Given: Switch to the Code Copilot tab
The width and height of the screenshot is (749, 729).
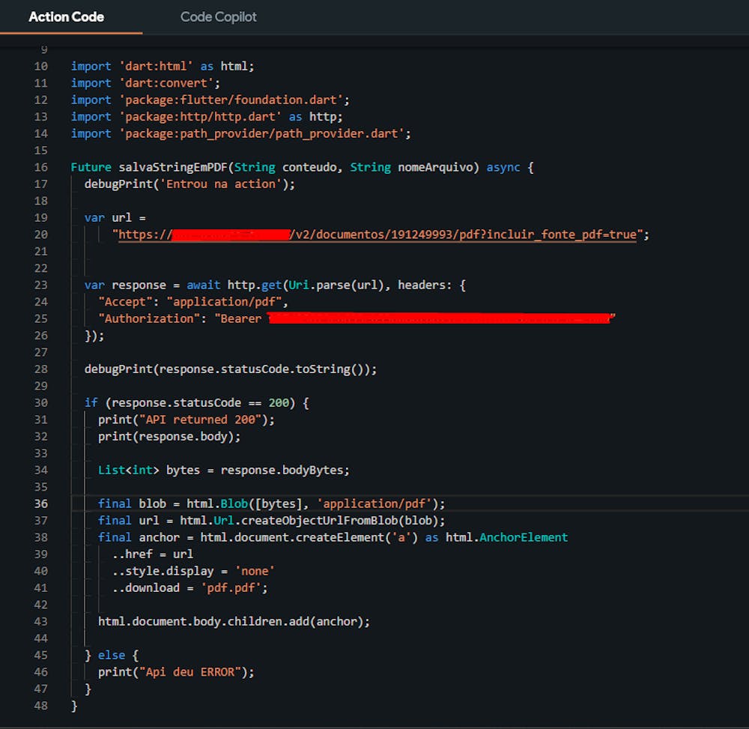Looking at the screenshot, I should click(x=218, y=16).
